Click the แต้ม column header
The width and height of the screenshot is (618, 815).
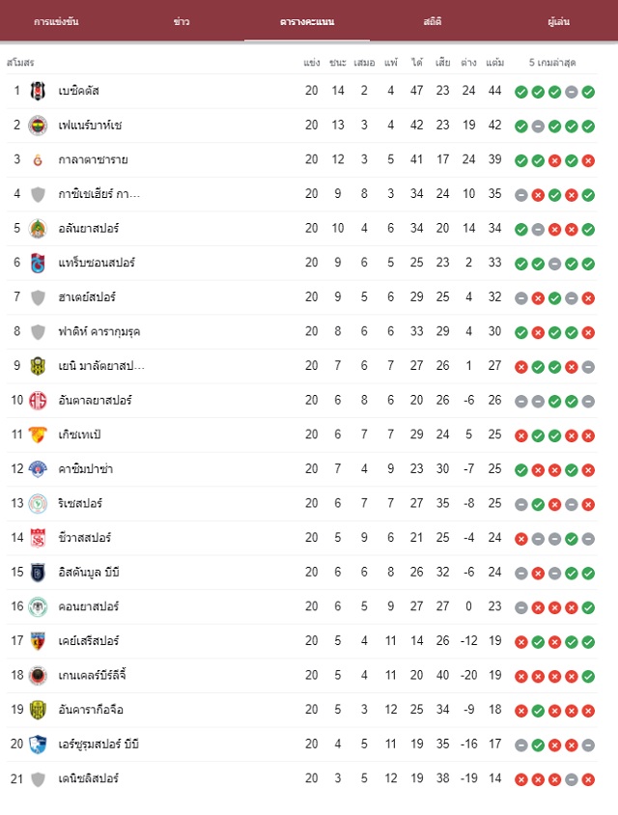(x=494, y=63)
